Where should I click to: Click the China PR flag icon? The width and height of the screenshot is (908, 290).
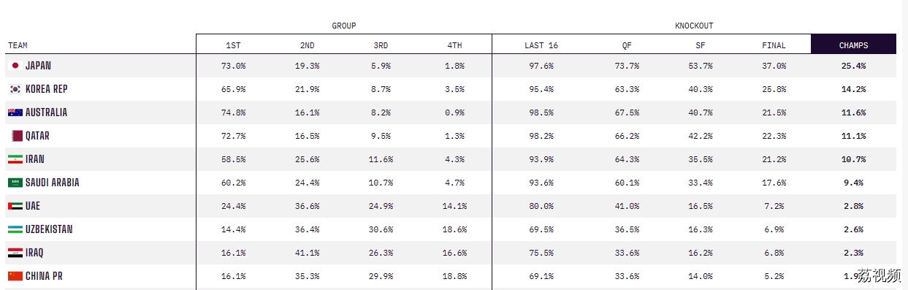tap(15, 276)
